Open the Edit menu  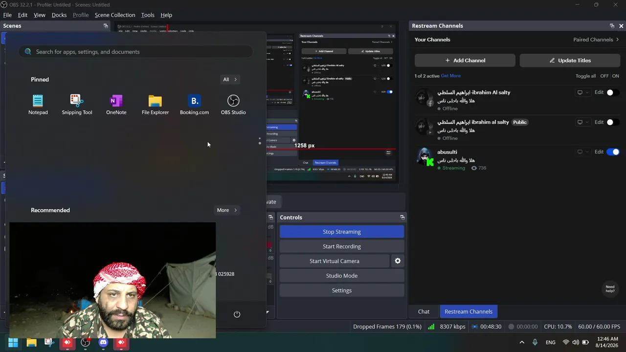tap(22, 15)
